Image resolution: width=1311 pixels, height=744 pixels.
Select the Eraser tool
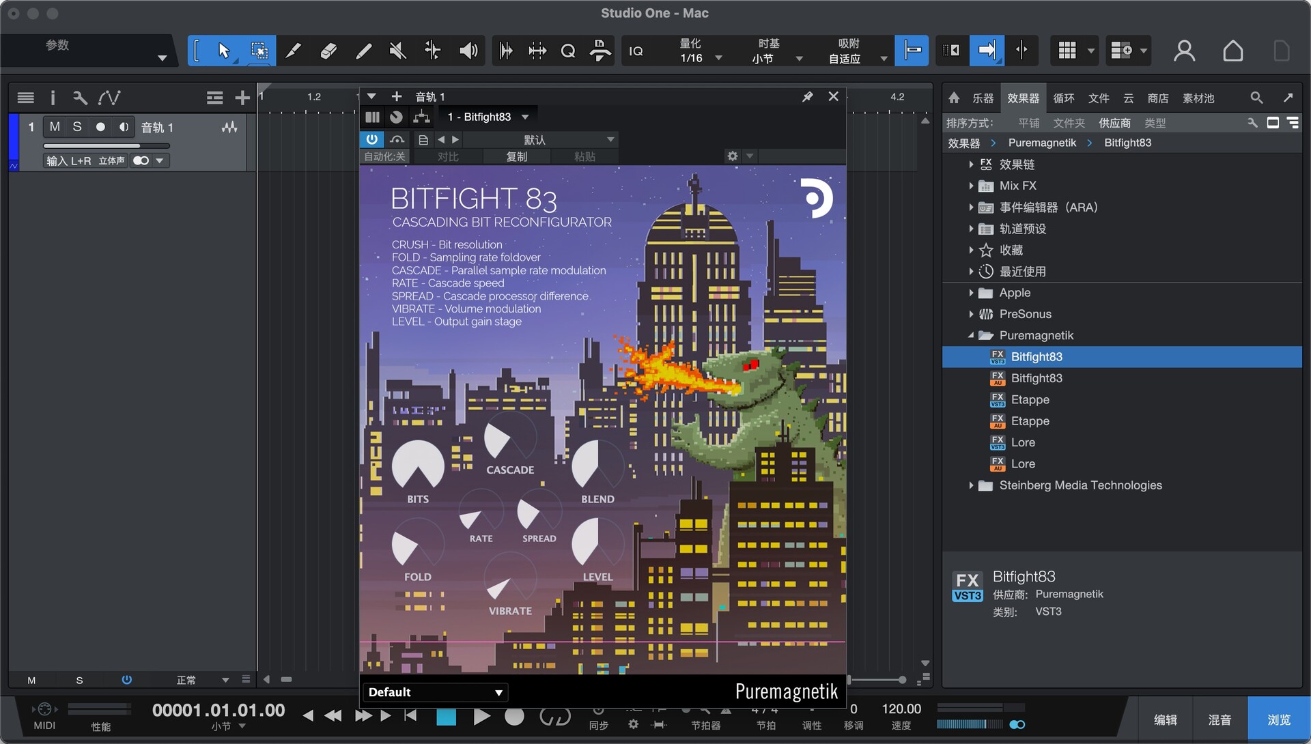point(328,51)
